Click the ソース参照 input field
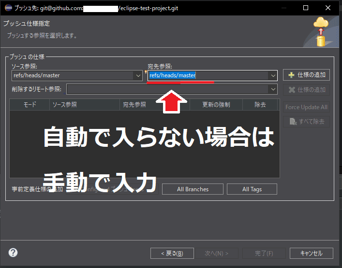This screenshot has width=342, height=268. 72,75
